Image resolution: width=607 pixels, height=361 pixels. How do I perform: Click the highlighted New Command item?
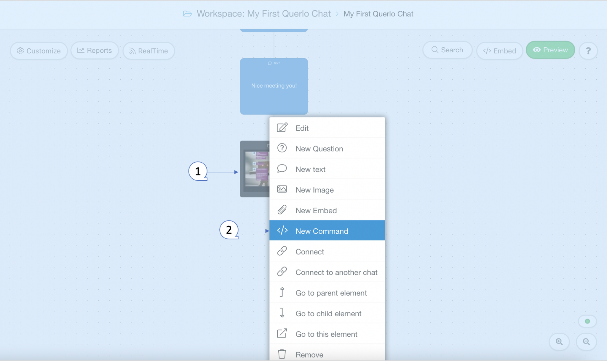pyautogui.click(x=327, y=231)
